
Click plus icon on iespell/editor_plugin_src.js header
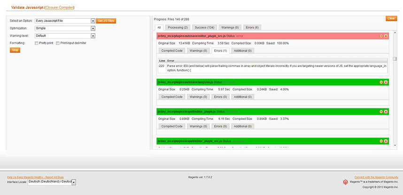tap(381, 141)
